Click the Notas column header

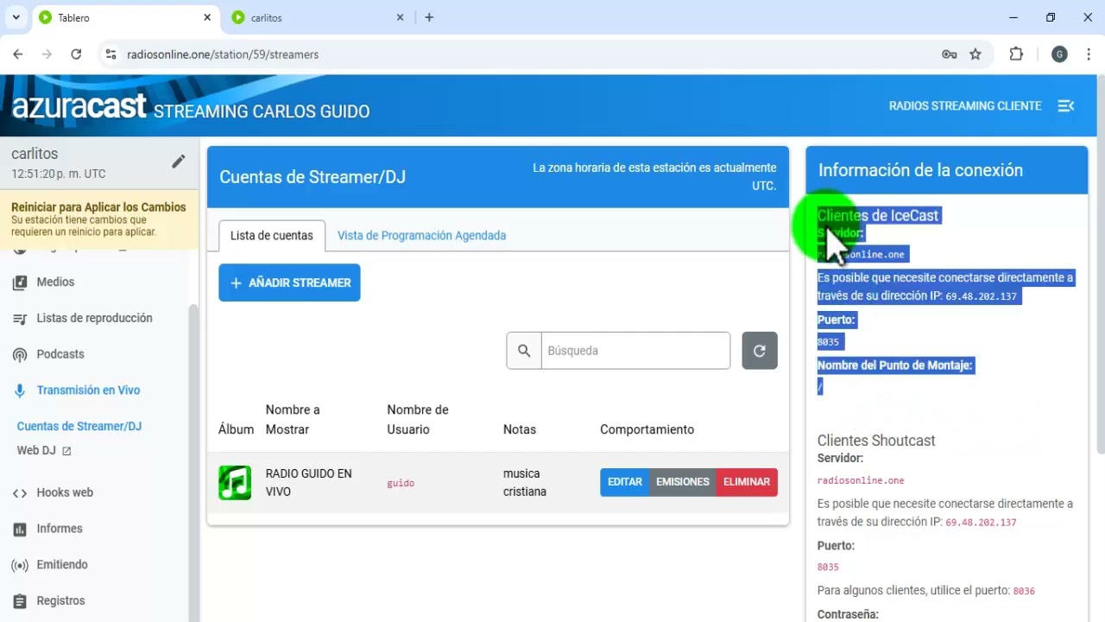click(x=520, y=429)
